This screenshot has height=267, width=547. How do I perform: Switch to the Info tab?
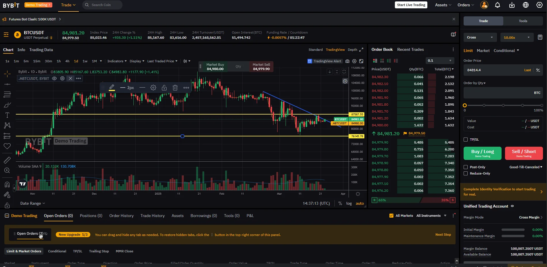coord(21,50)
